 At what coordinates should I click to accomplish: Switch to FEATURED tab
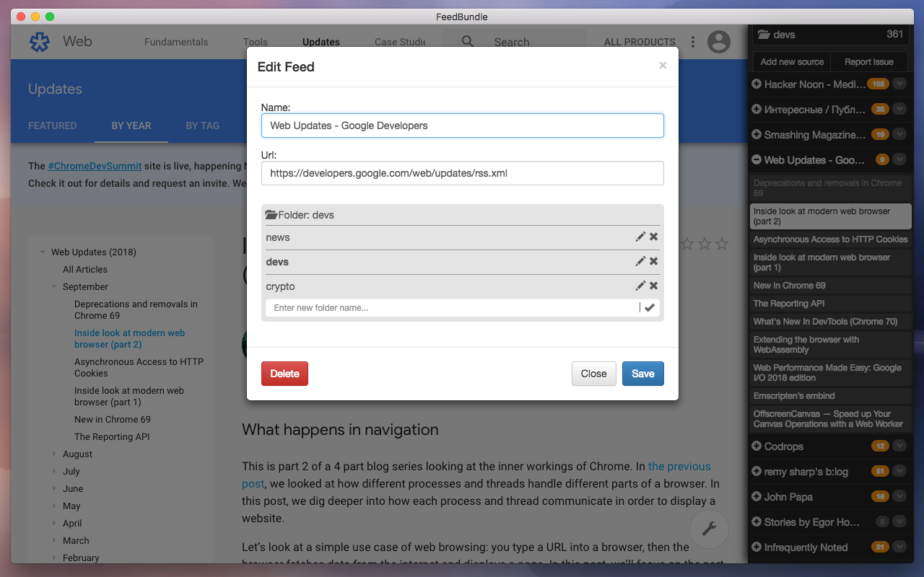click(52, 125)
